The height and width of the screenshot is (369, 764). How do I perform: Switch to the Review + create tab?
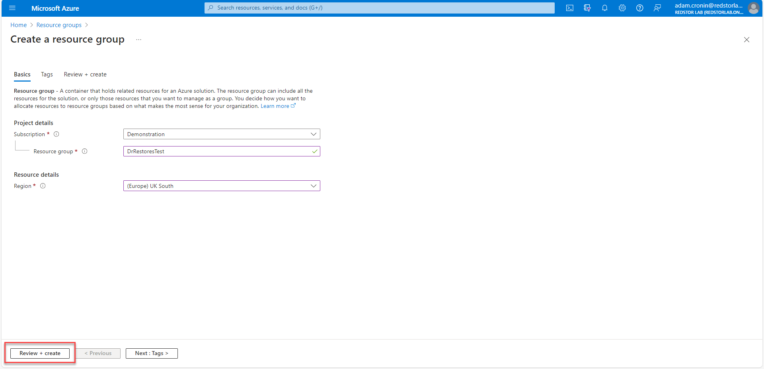pyautogui.click(x=85, y=74)
